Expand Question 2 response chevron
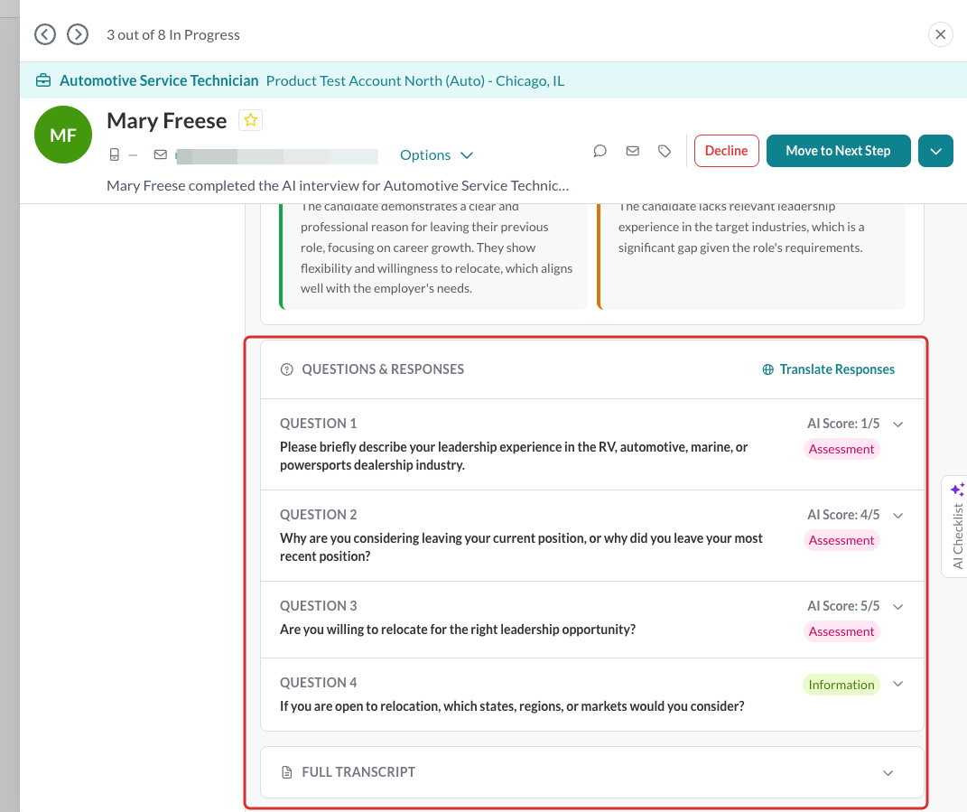The width and height of the screenshot is (967, 812). coord(897,515)
